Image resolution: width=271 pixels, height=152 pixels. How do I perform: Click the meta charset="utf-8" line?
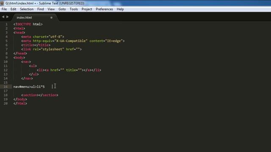(x=43, y=37)
